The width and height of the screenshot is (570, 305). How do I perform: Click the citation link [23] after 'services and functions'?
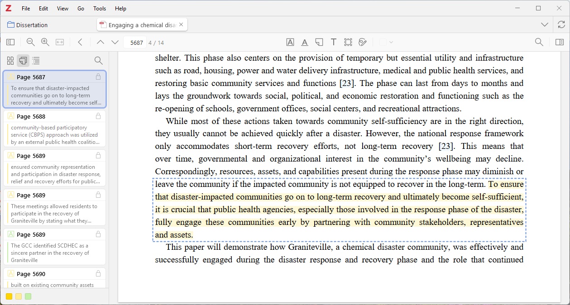pyautogui.click(x=347, y=83)
